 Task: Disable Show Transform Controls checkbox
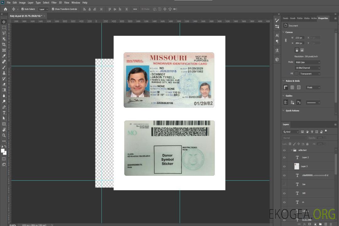point(53,9)
